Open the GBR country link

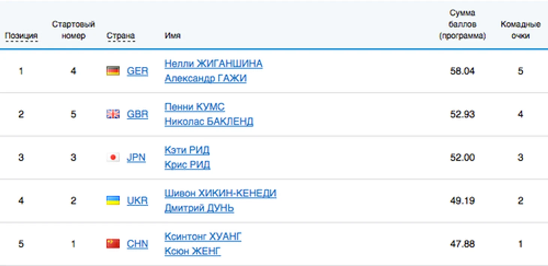click(x=137, y=114)
